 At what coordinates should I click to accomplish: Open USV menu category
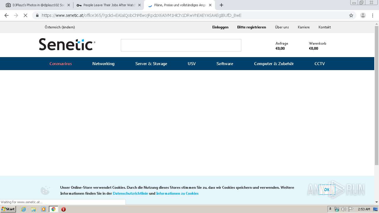point(192,64)
